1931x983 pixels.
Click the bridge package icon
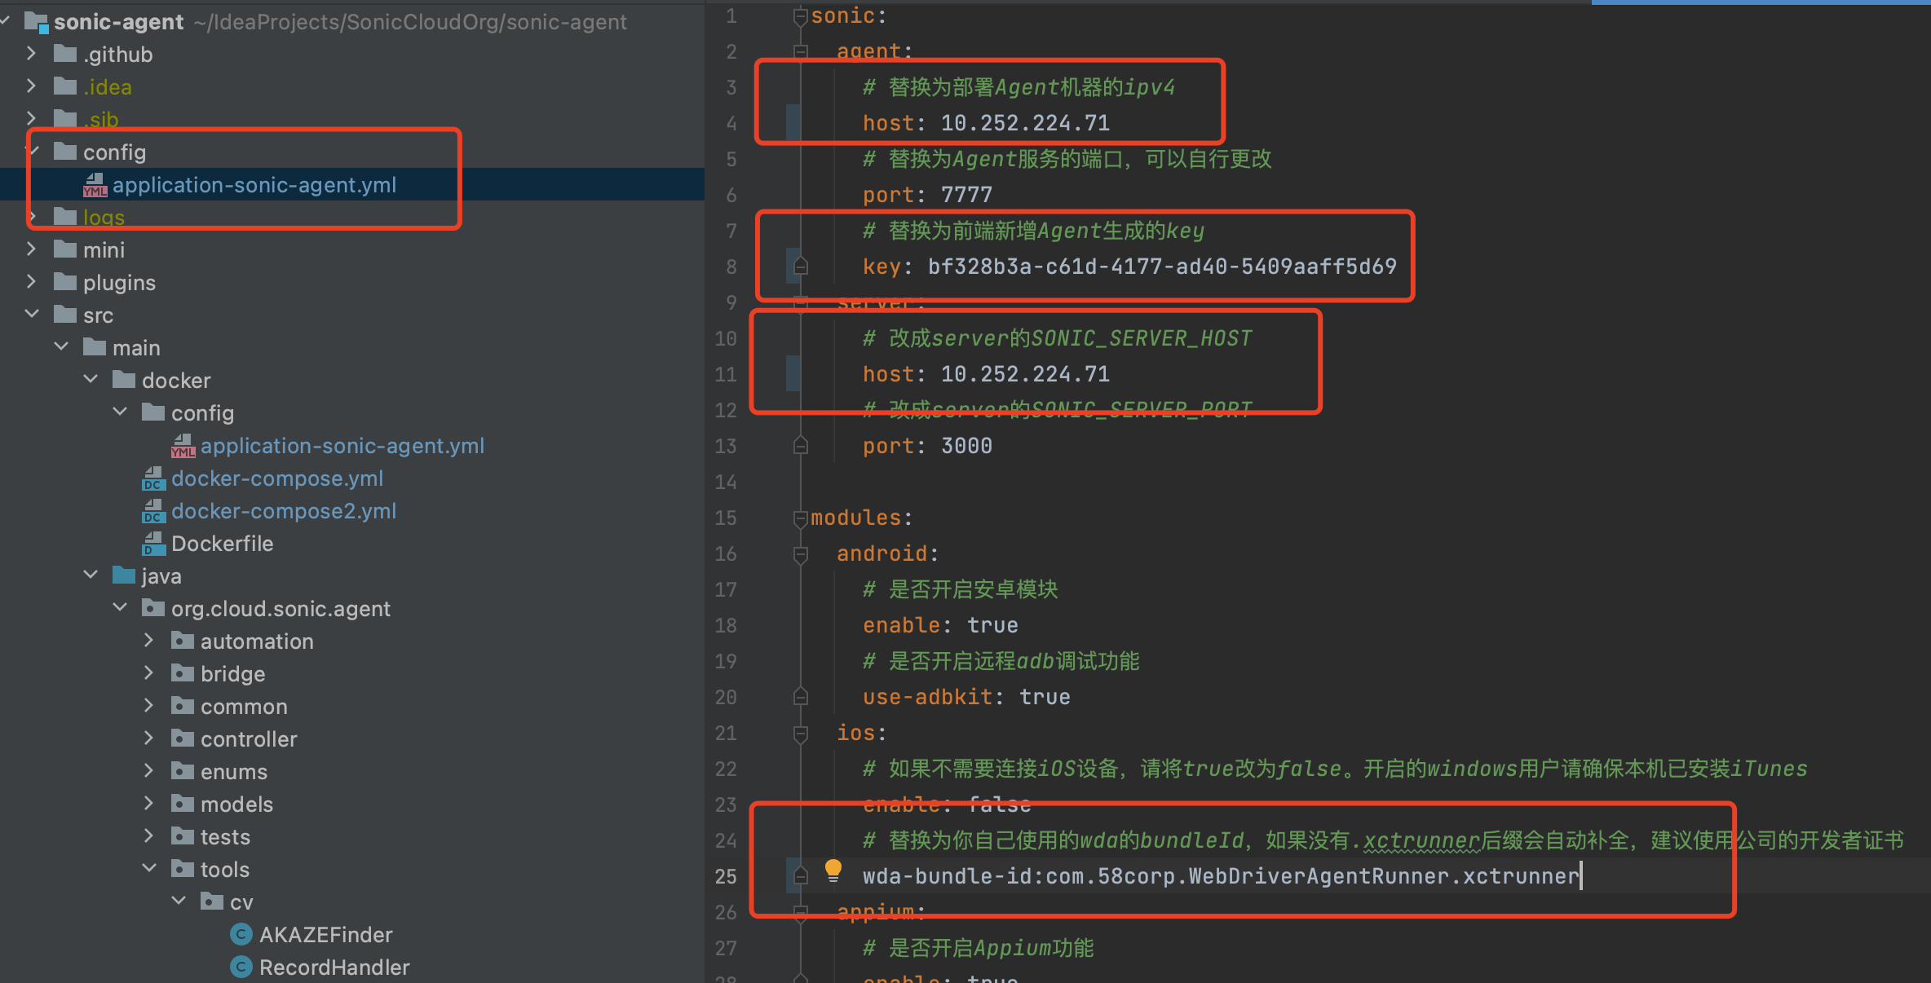(183, 674)
